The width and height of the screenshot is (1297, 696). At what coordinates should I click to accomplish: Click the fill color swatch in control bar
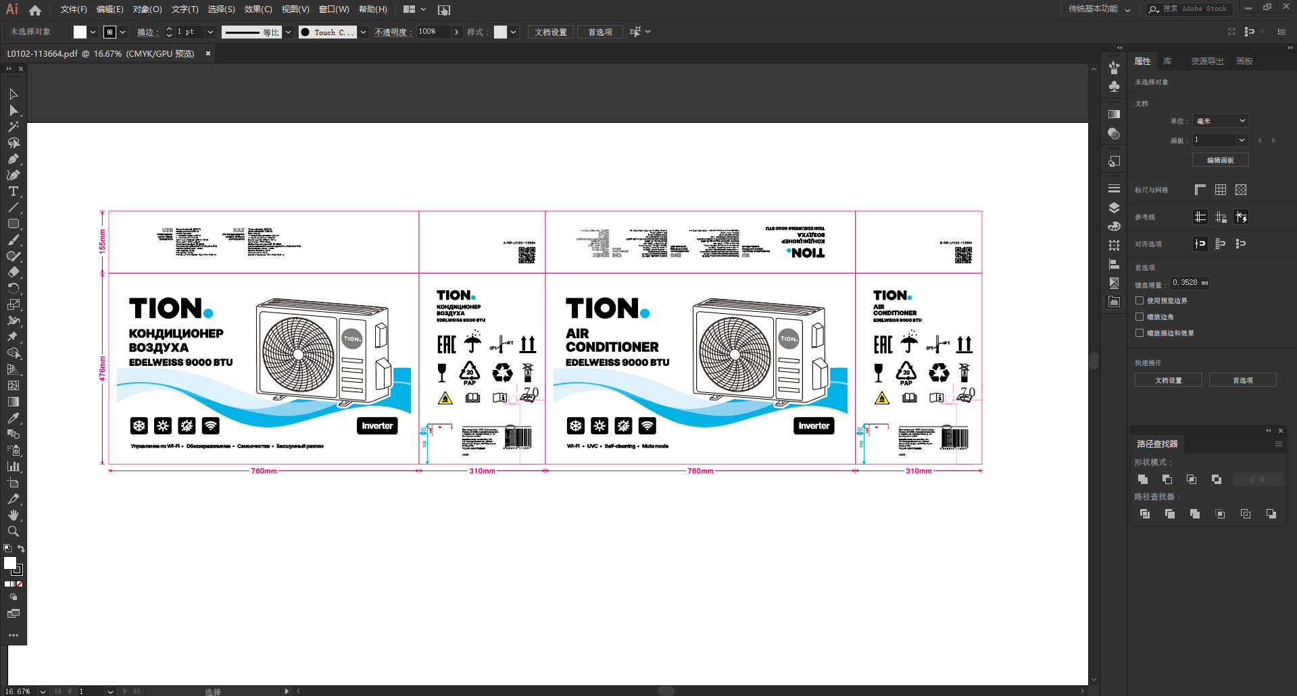click(x=80, y=32)
